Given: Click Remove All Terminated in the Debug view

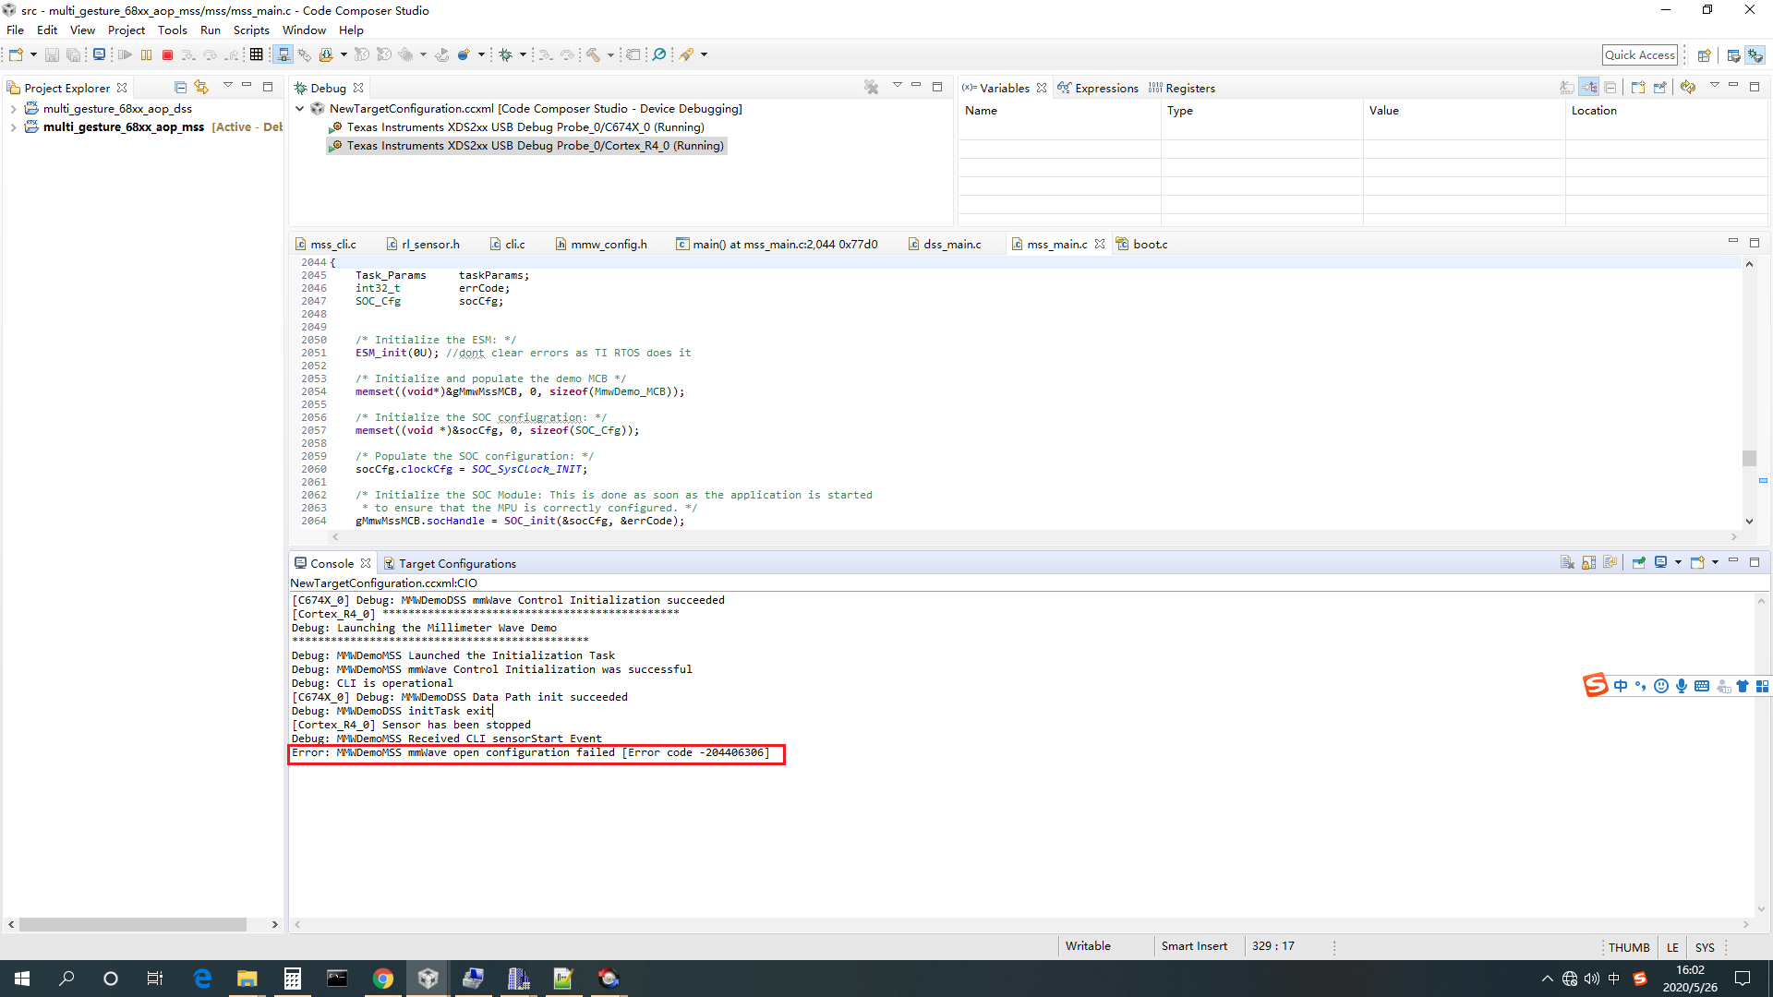Looking at the screenshot, I should click(x=871, y=88).
